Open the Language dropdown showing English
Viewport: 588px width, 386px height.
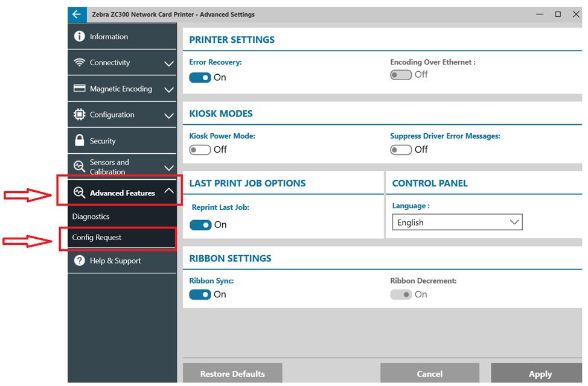pos(457,222)
